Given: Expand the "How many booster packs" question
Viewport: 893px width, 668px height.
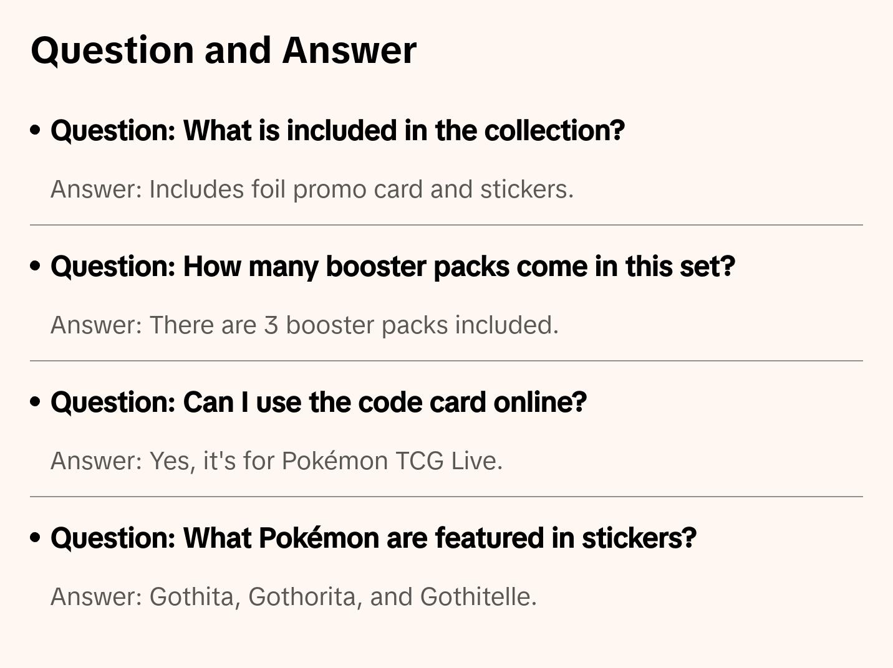Looking at the screenshot, I should tap(393, 267).
